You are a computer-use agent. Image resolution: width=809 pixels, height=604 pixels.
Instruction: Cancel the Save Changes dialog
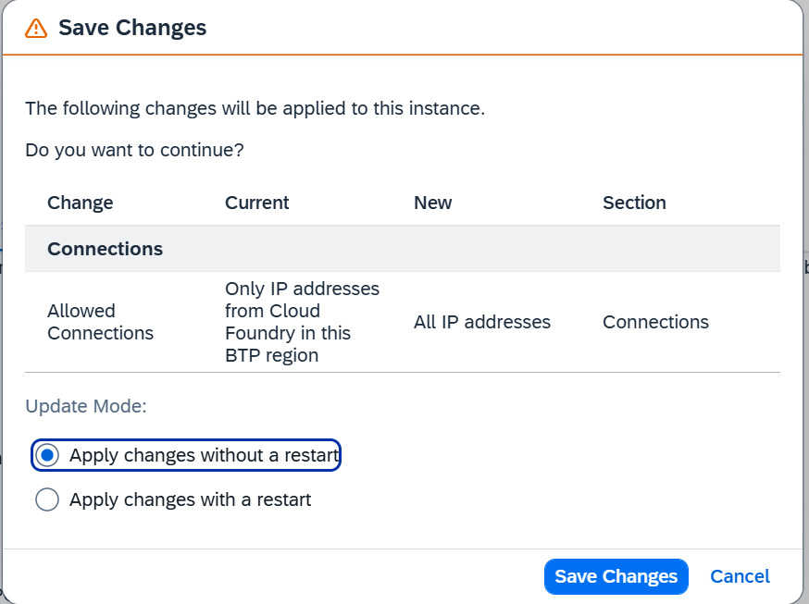pyautogui.click(x=740, y=576)
